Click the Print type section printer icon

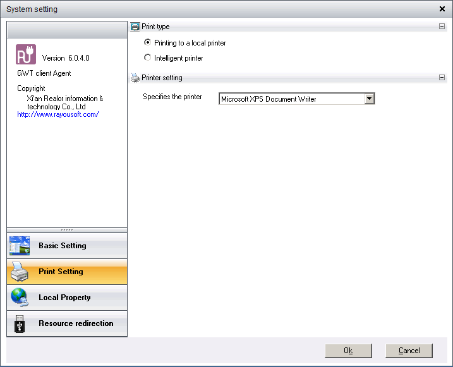(135, 27)
